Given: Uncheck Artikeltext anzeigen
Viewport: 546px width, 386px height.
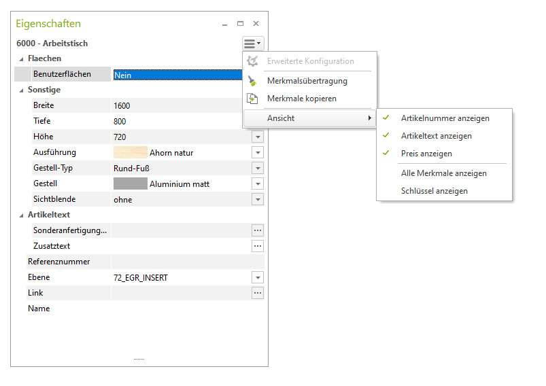Looking at the screenshot, I should coord(436,136).
